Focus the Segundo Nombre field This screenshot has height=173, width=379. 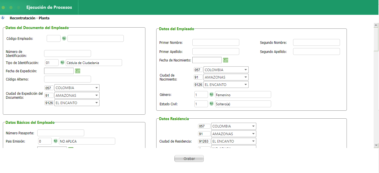click(x=316, y=42)
